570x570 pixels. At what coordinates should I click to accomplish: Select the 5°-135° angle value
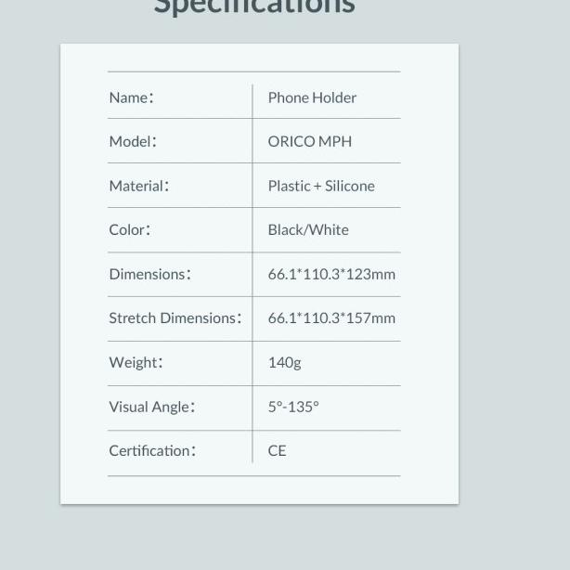point(293,407)
